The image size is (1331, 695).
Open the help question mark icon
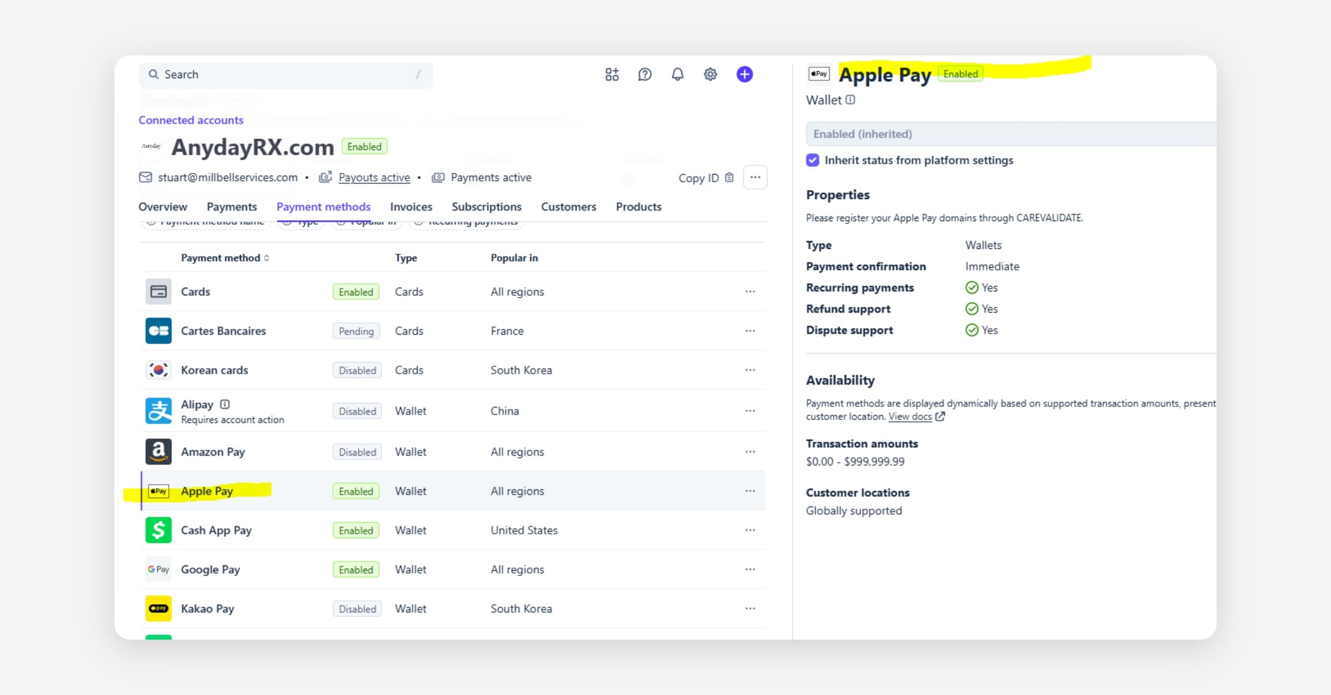coord(644,74)
